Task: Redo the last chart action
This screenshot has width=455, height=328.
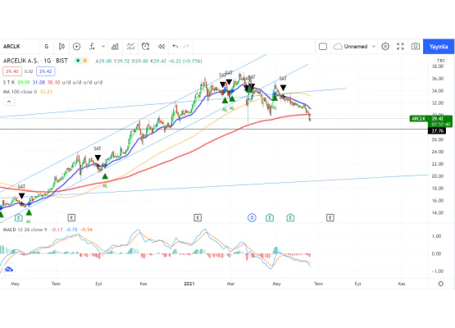Action: [x=186, y=47]
